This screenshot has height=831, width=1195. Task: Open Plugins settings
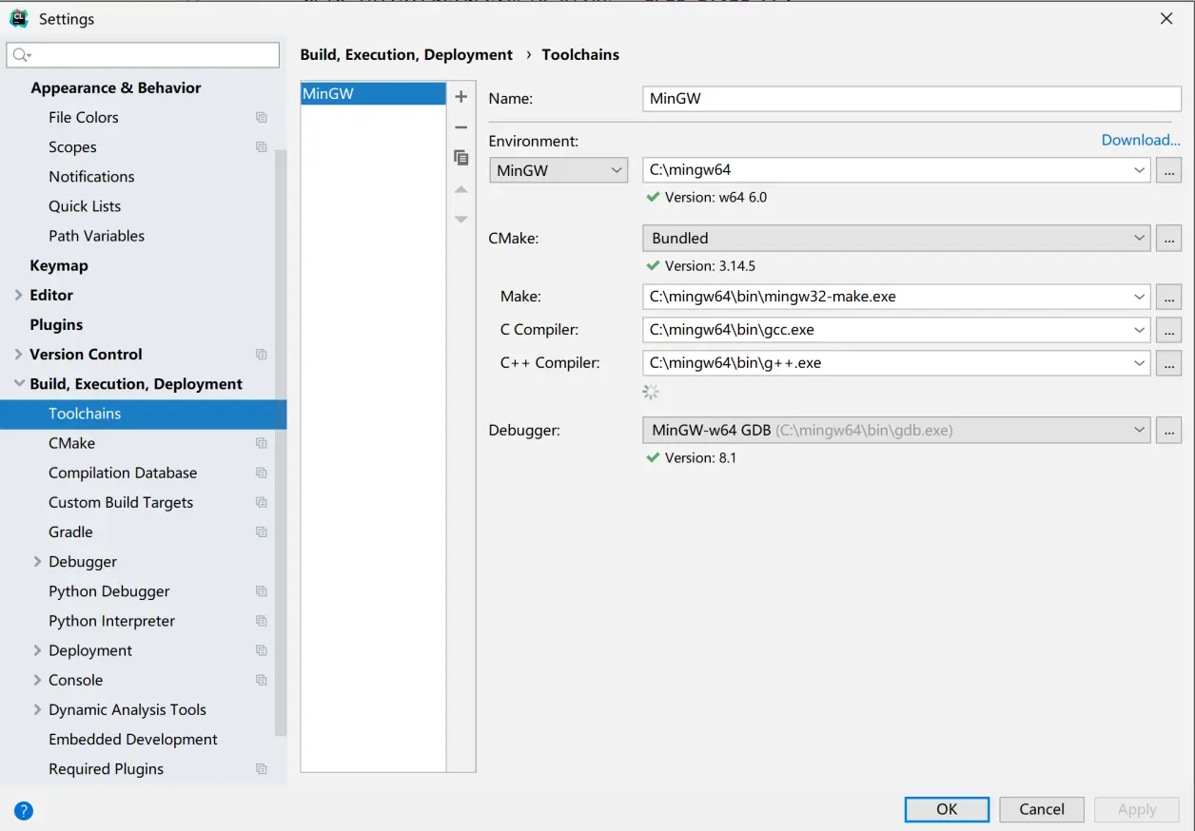(x=56, y=325)
